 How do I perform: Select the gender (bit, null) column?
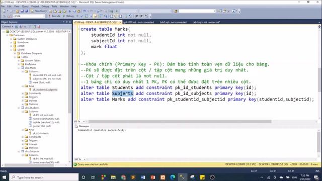tap(41, 126)
